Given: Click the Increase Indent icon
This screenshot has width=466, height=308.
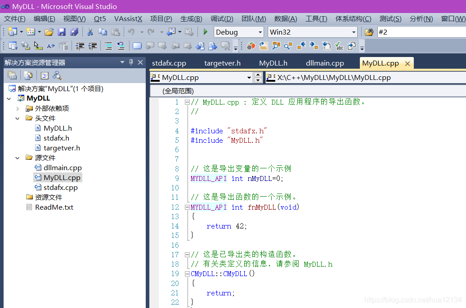Looking at the screenshot, I should 93,46.
